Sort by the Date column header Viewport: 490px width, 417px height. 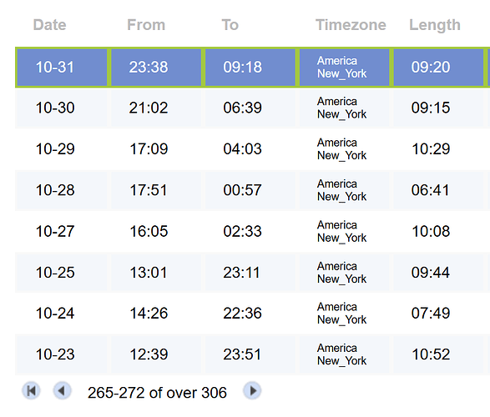[x=50, y=25]
